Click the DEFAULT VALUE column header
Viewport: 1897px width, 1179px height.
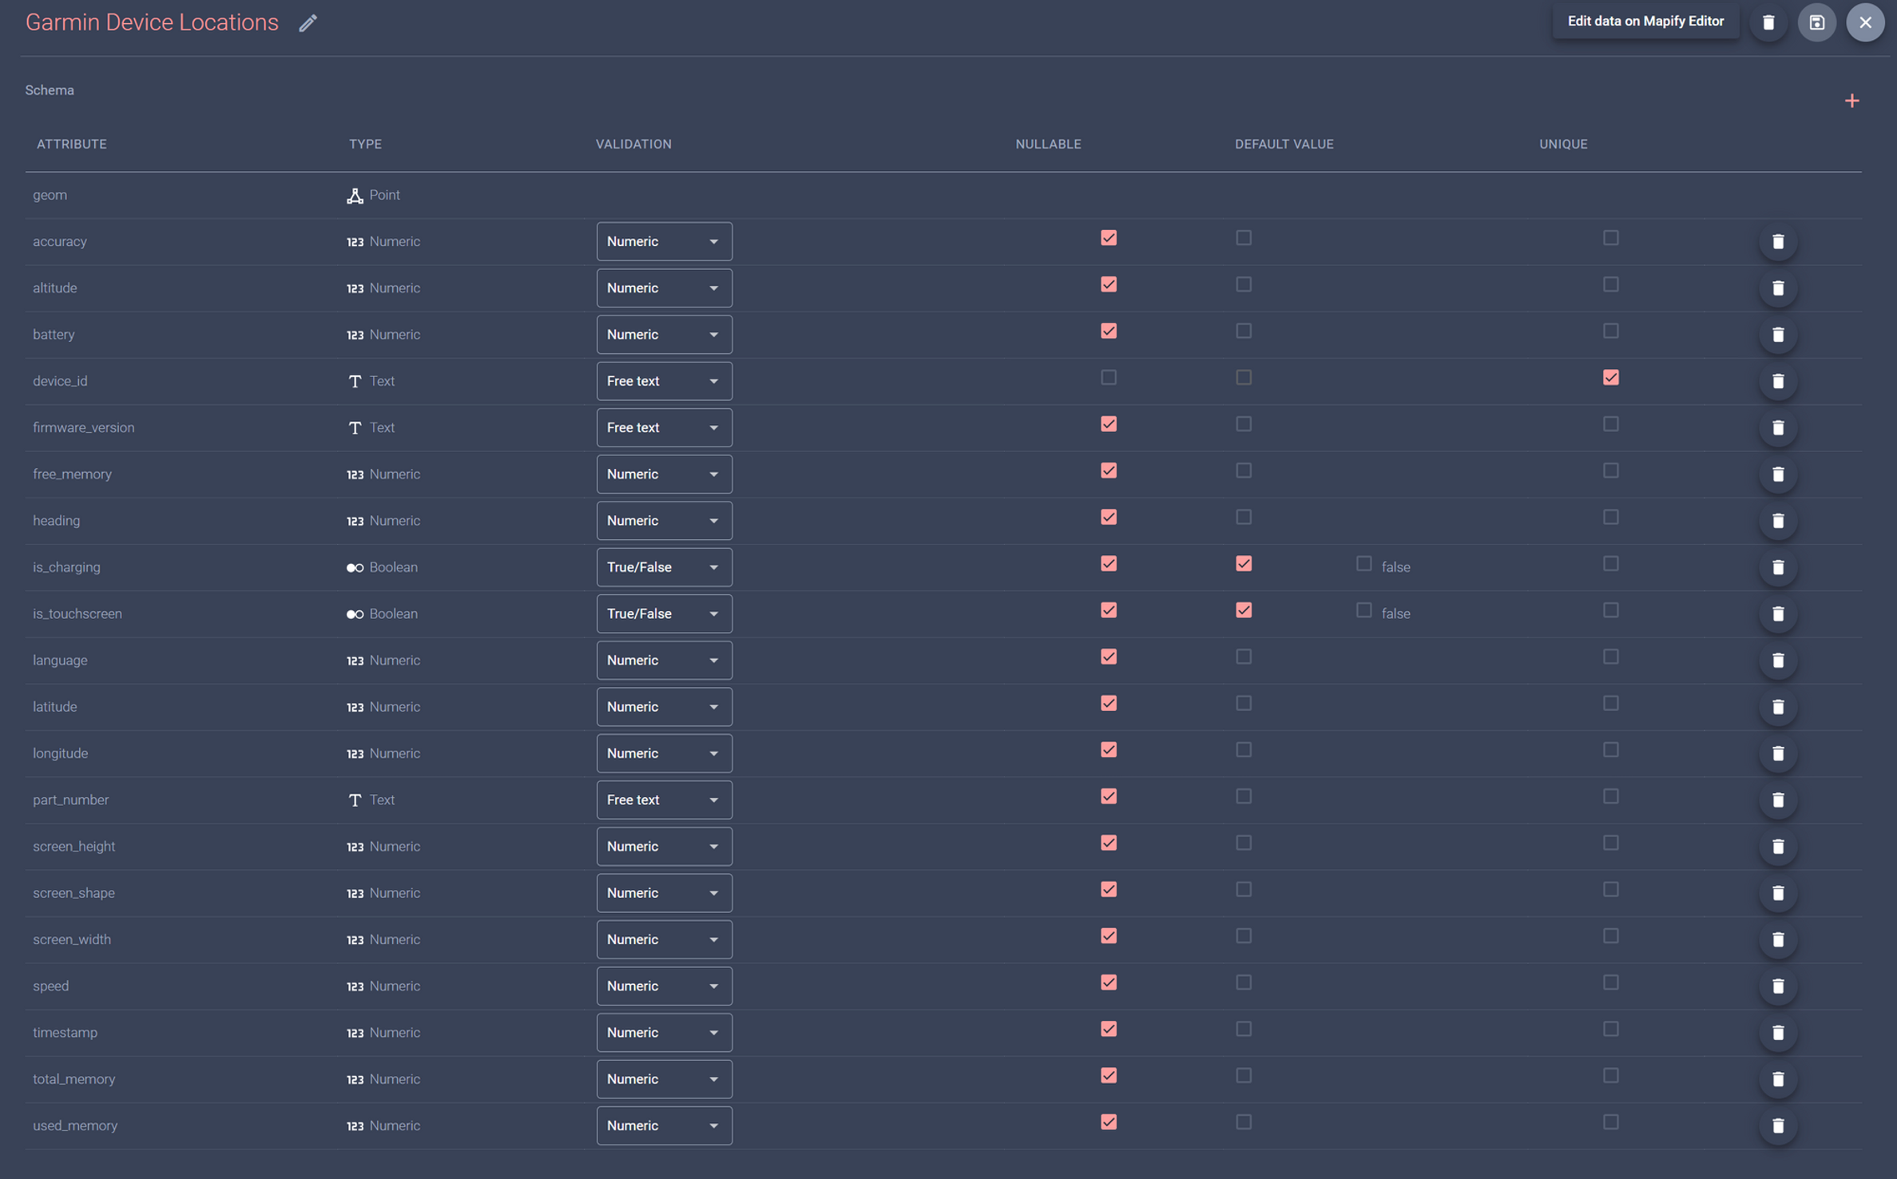pyautogui.click(x=1284, y=144)
